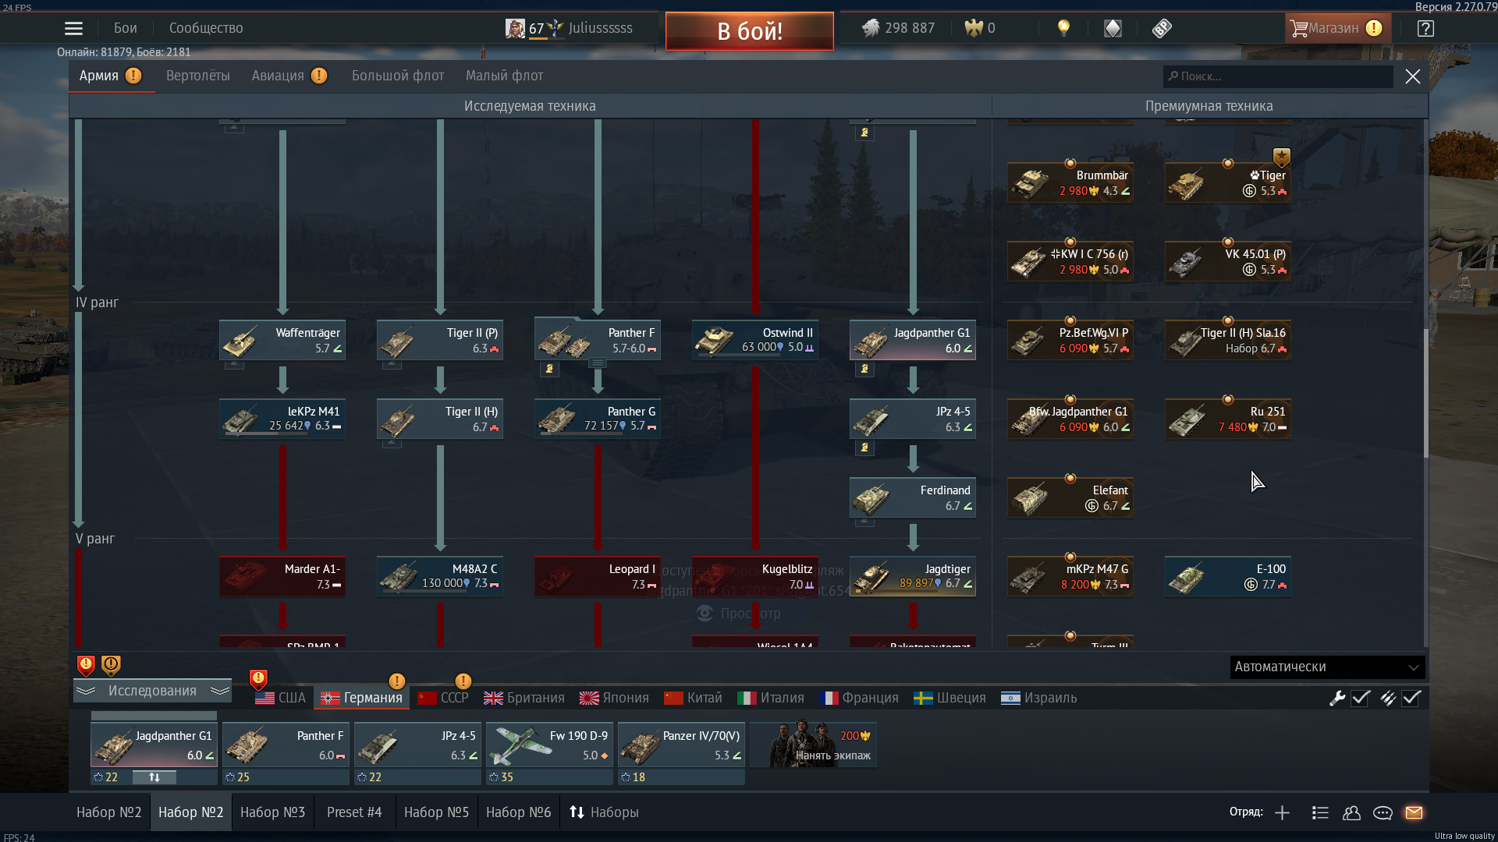This screenshot has width=1498, height=842.
Task: Click the silver lions currency 298 887
Action: [899, 28]
